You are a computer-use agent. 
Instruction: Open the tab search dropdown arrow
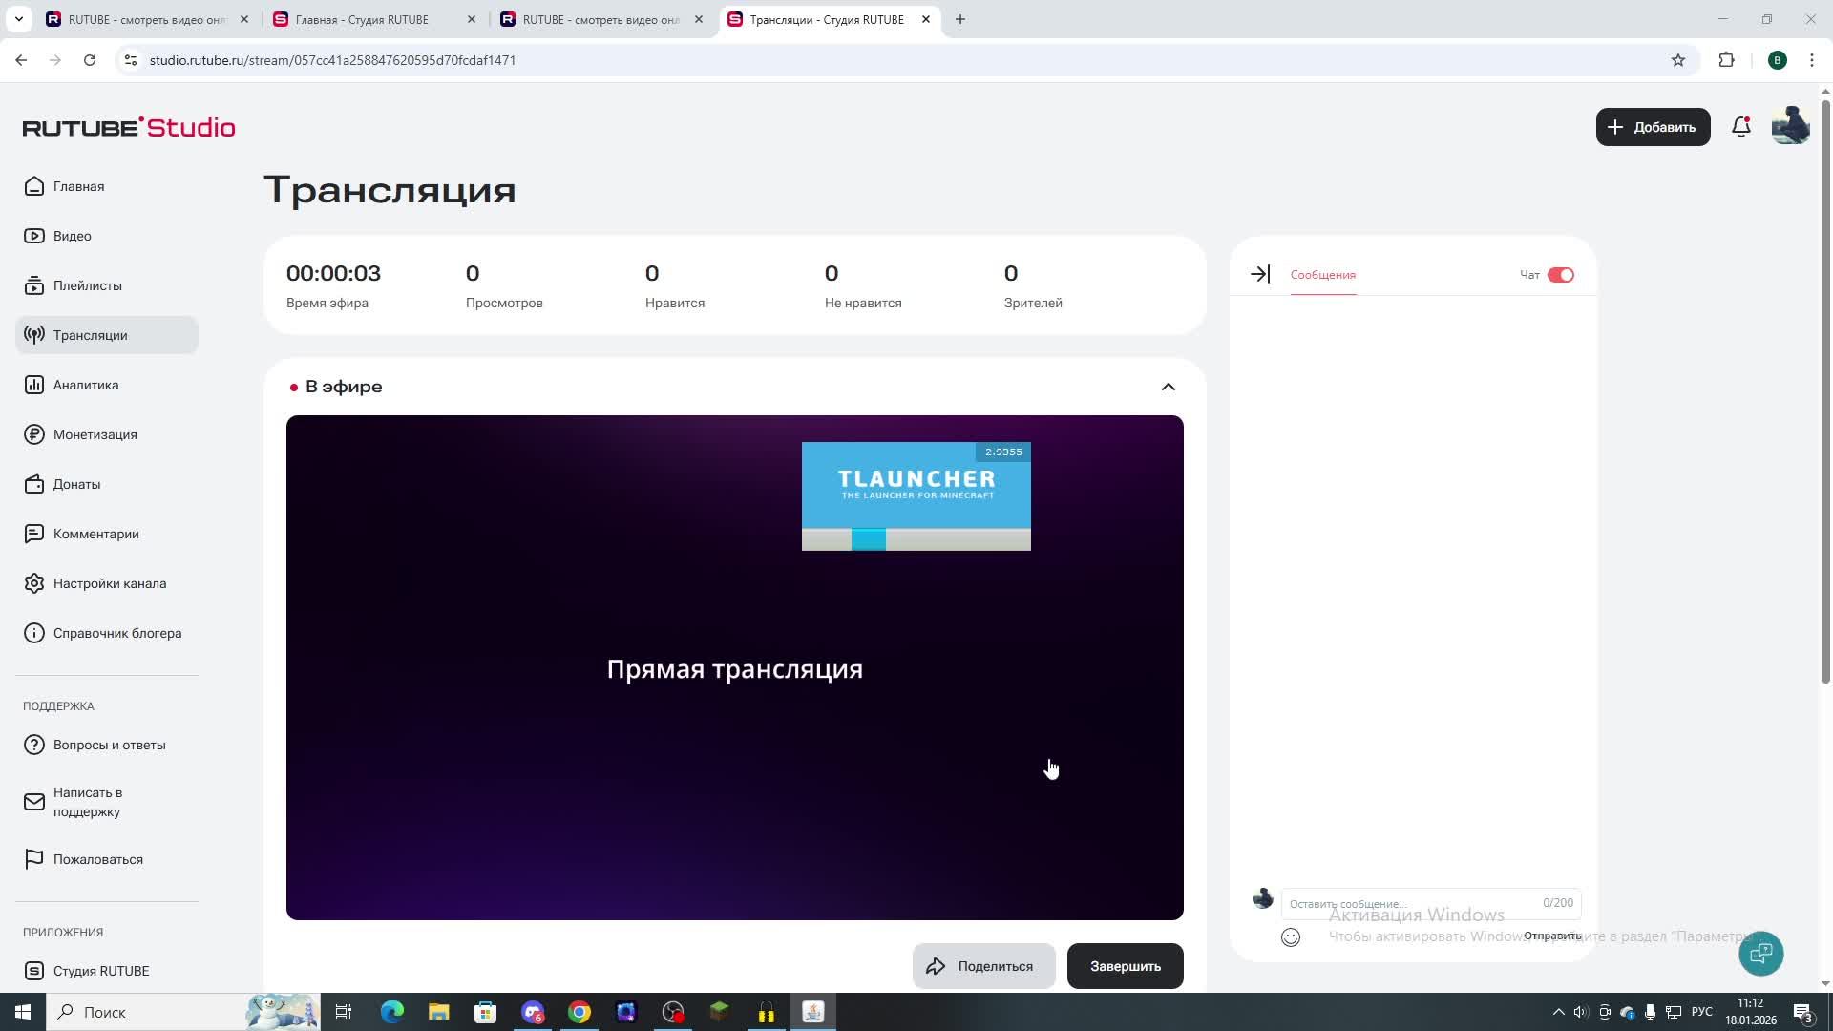(19, 19)
